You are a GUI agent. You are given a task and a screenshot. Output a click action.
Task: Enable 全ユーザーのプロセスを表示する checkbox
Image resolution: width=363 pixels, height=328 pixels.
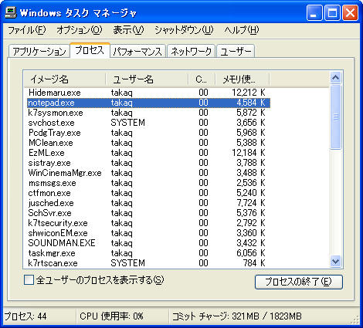tap(29, 280)
